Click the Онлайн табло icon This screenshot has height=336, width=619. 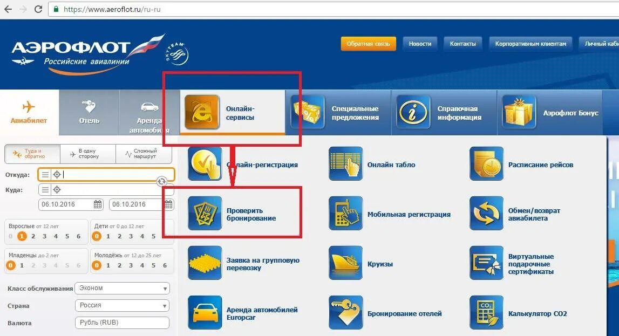coord(345,163)
